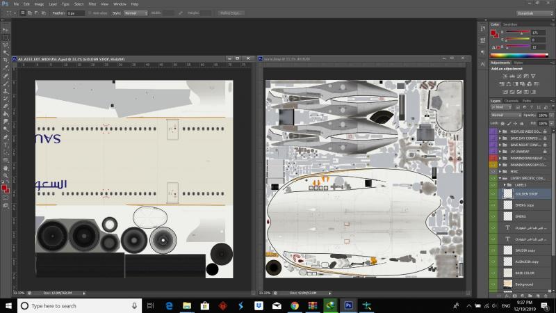Viewport: 556px width, 313px height.
Task: Click the create new layer icon
Action: coord(537,296)
